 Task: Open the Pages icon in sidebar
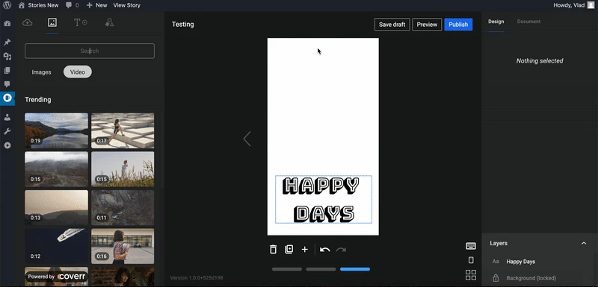click(7, 70)
